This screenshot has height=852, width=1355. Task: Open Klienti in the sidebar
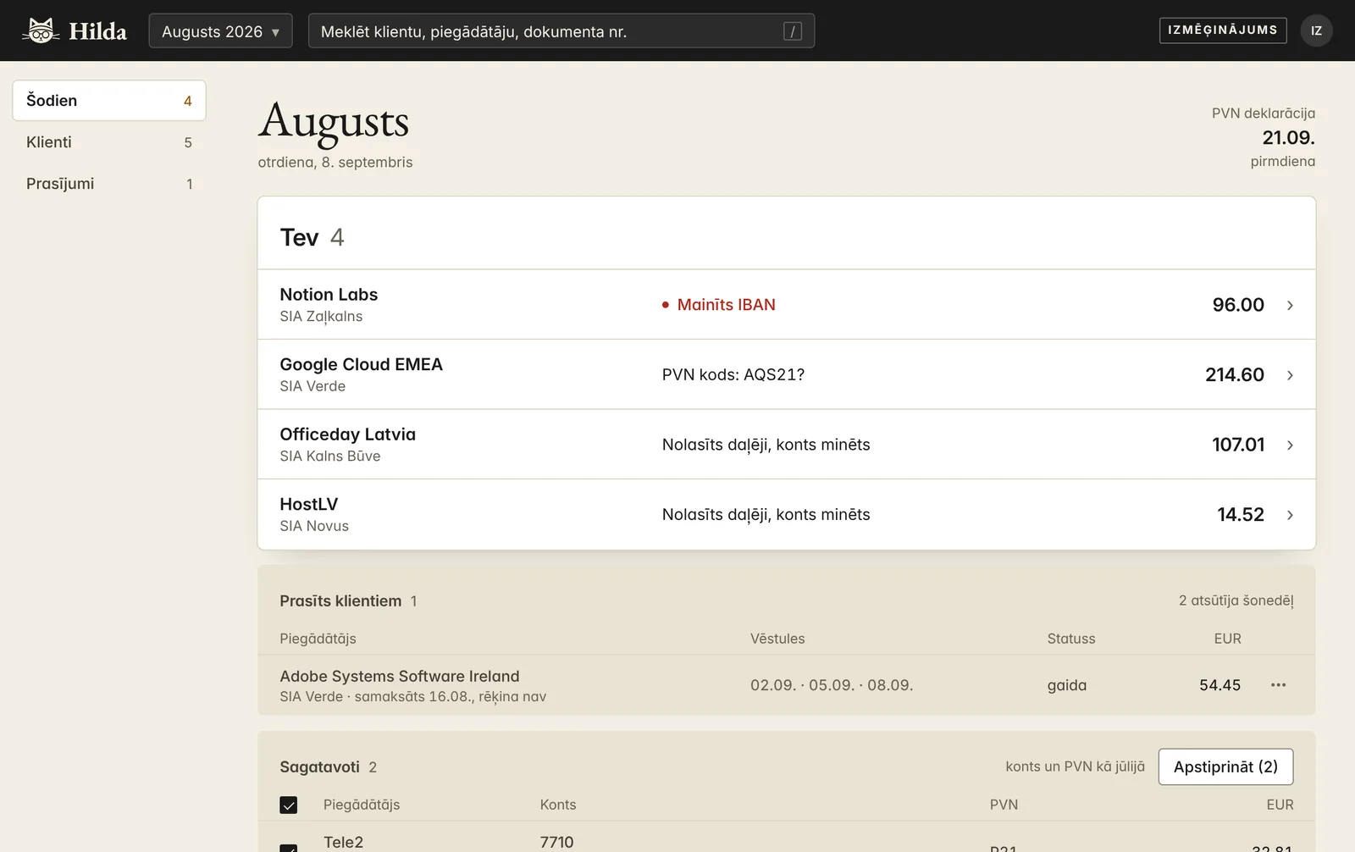coord(109,142)
